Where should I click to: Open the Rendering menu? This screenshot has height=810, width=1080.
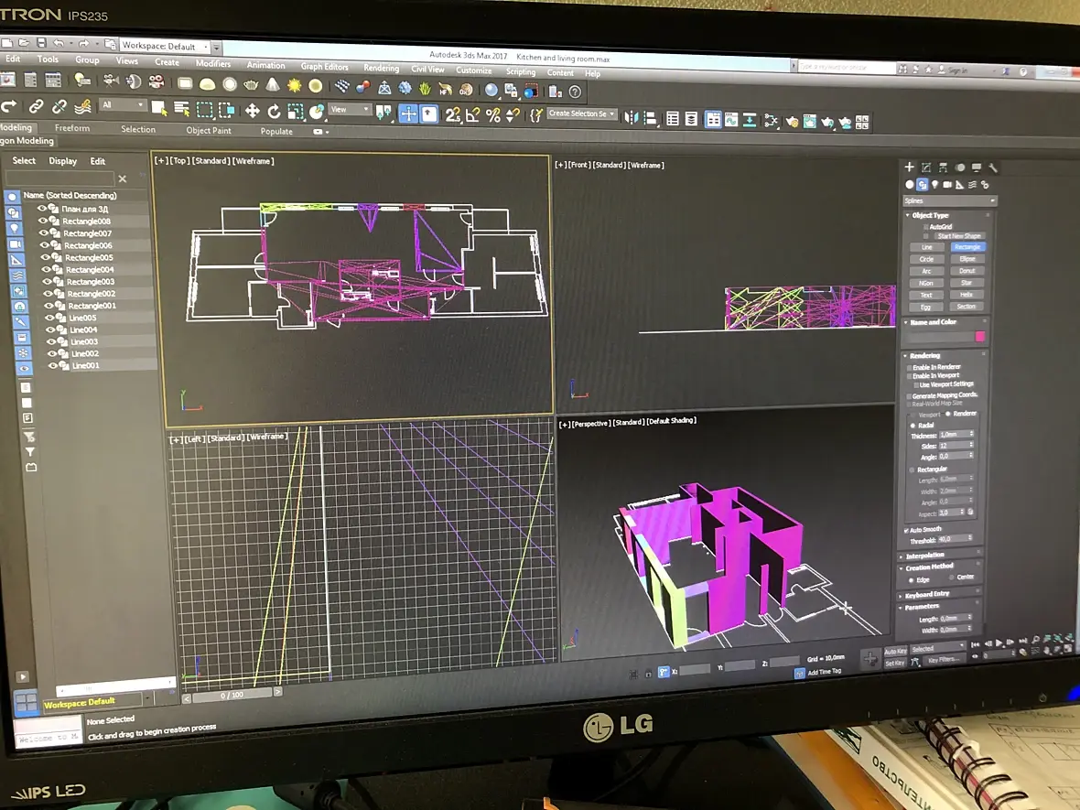click(381, 68)
